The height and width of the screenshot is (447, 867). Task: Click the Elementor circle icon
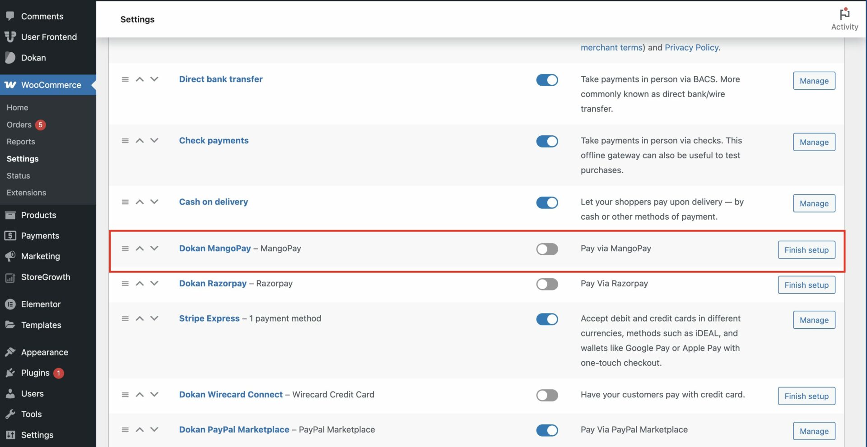pos(10,304)
